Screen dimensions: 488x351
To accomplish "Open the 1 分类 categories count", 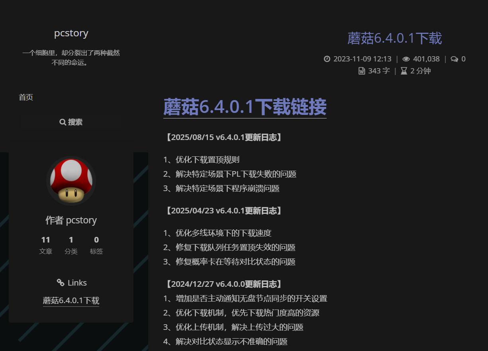I will tap(71, 245).
